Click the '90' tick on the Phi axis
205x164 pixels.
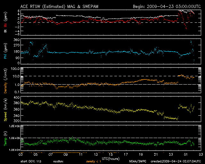coord(18,58)
